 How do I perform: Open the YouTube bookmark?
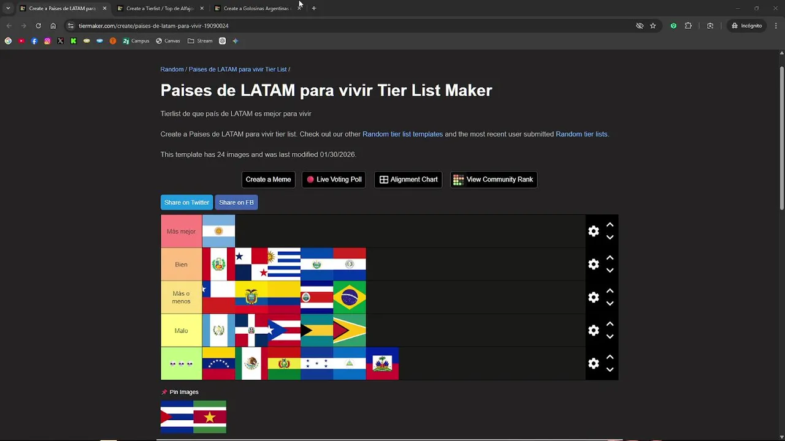21,41
